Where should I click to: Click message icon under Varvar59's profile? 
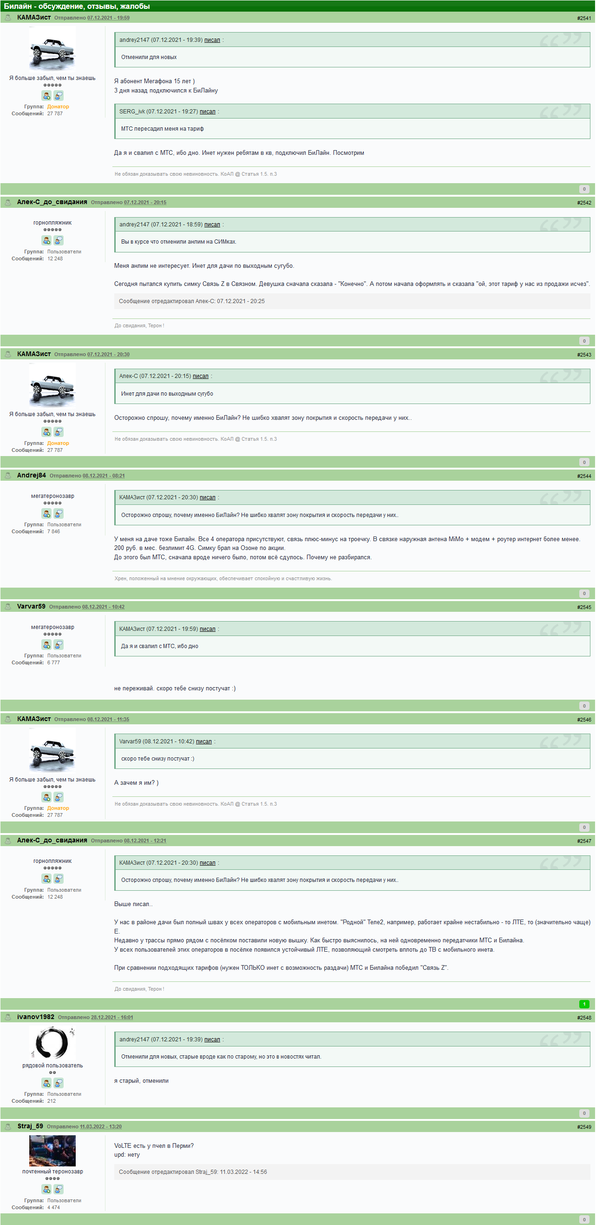(59, 645)
